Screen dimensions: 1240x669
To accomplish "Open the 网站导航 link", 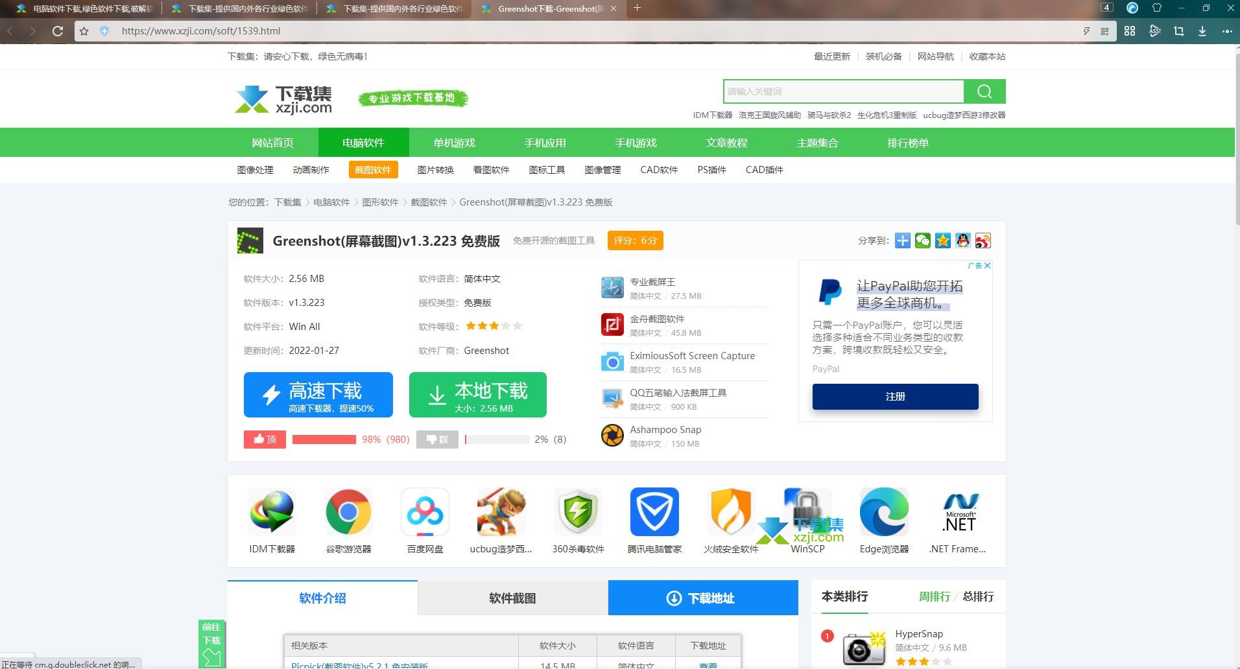I will (x=935, y=56).
